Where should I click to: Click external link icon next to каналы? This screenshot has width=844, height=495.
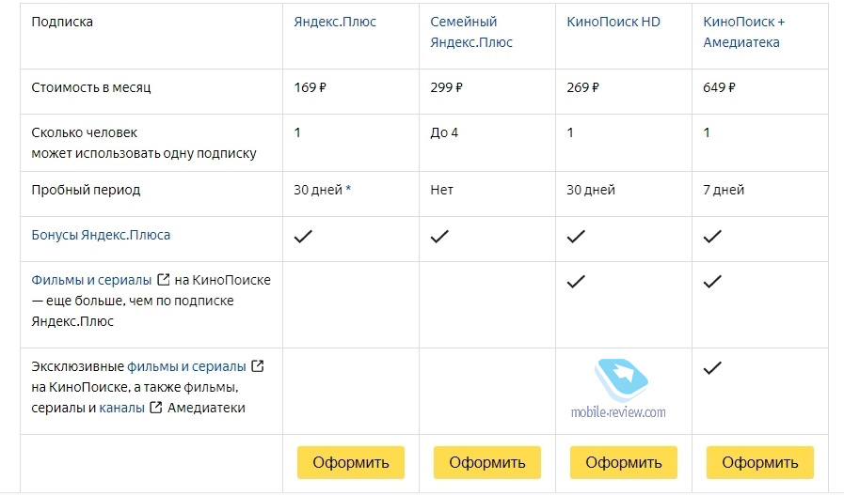[x=155, y=408]
